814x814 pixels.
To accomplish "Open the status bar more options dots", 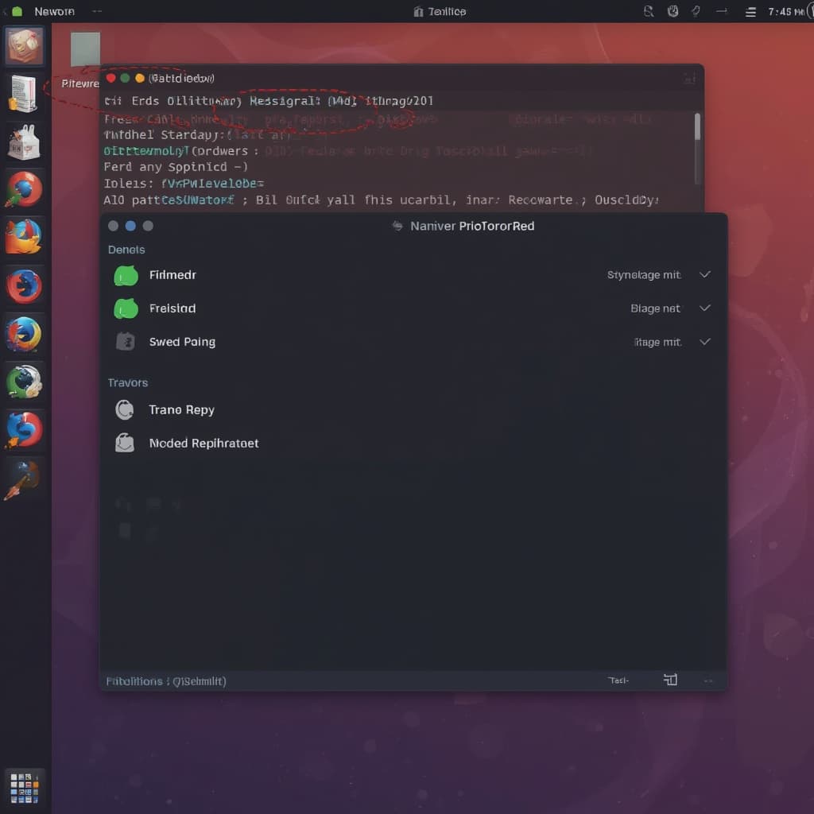I will coord(708,680).
